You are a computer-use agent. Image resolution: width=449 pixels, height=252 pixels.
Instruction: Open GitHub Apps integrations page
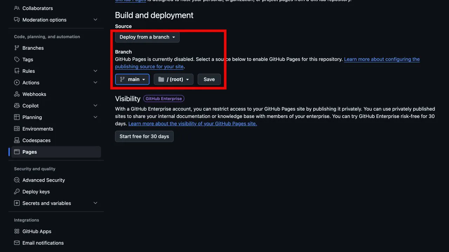[56, 231]
